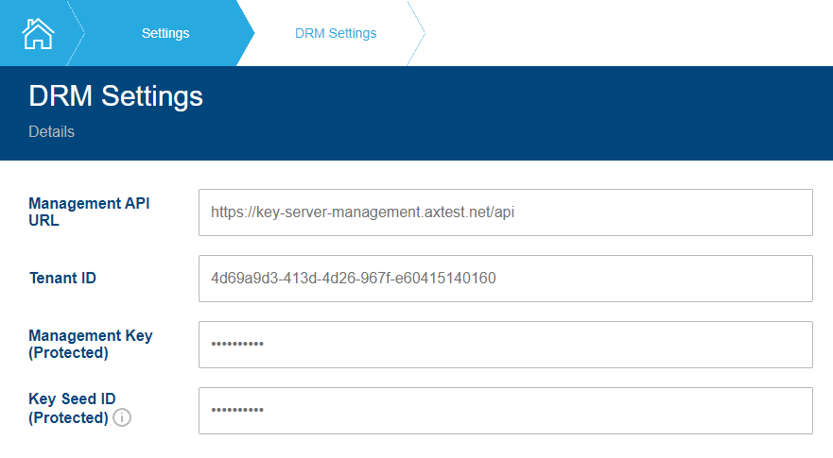Image resolution: width=833 pixels, height=458 pixels.
Task: Click the Home icon in breadcrumb
Action: point(38,33)
